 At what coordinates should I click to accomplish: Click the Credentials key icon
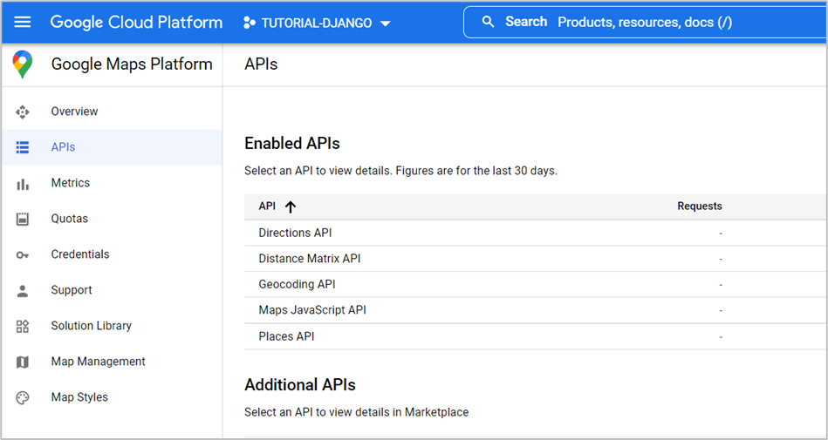click(22, 254)
